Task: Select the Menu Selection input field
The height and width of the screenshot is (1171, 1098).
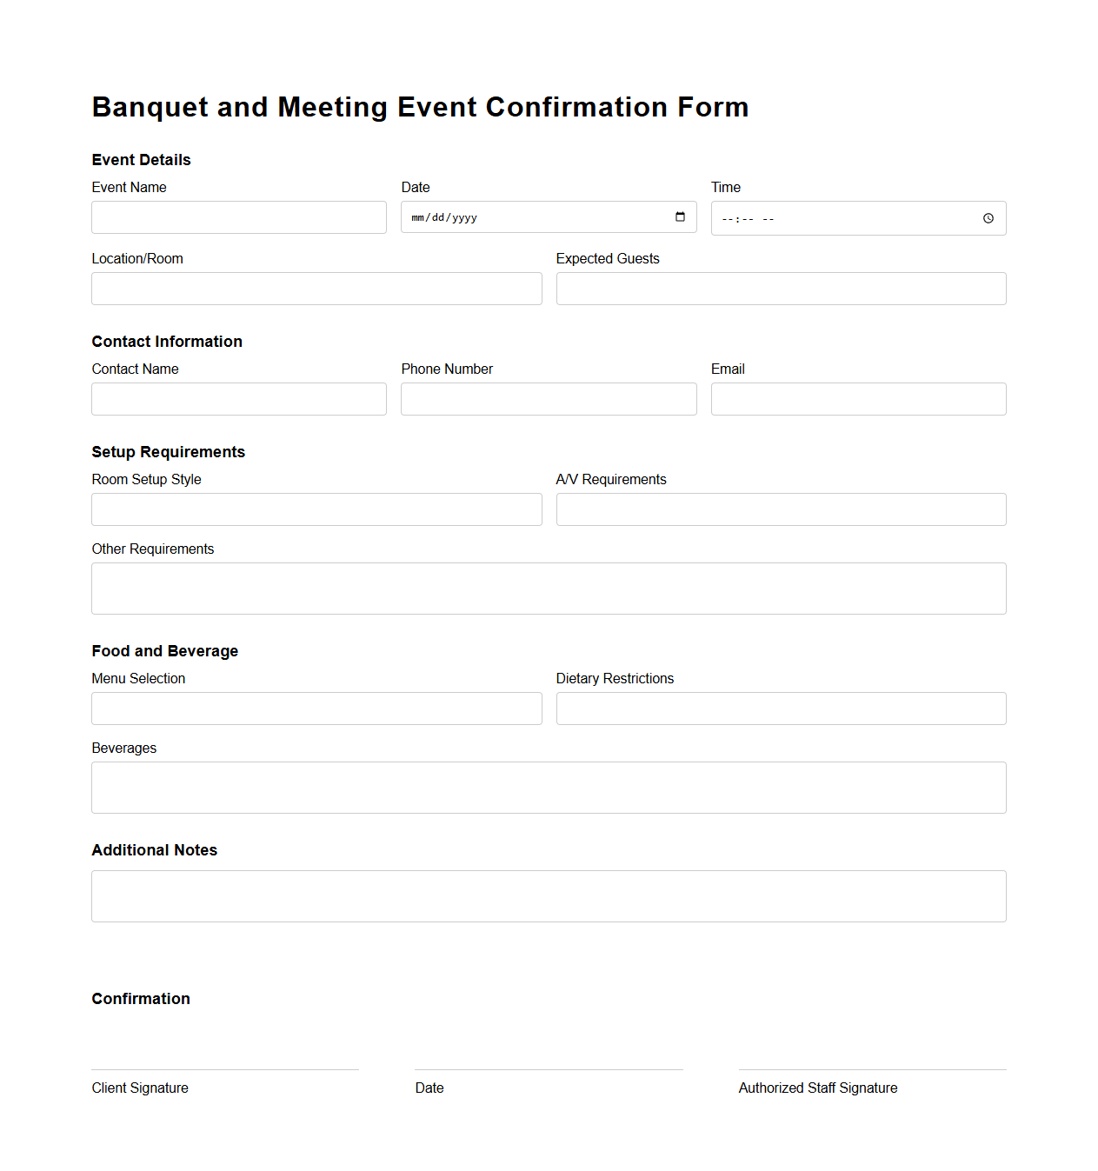Action: [x=316, y=708]
